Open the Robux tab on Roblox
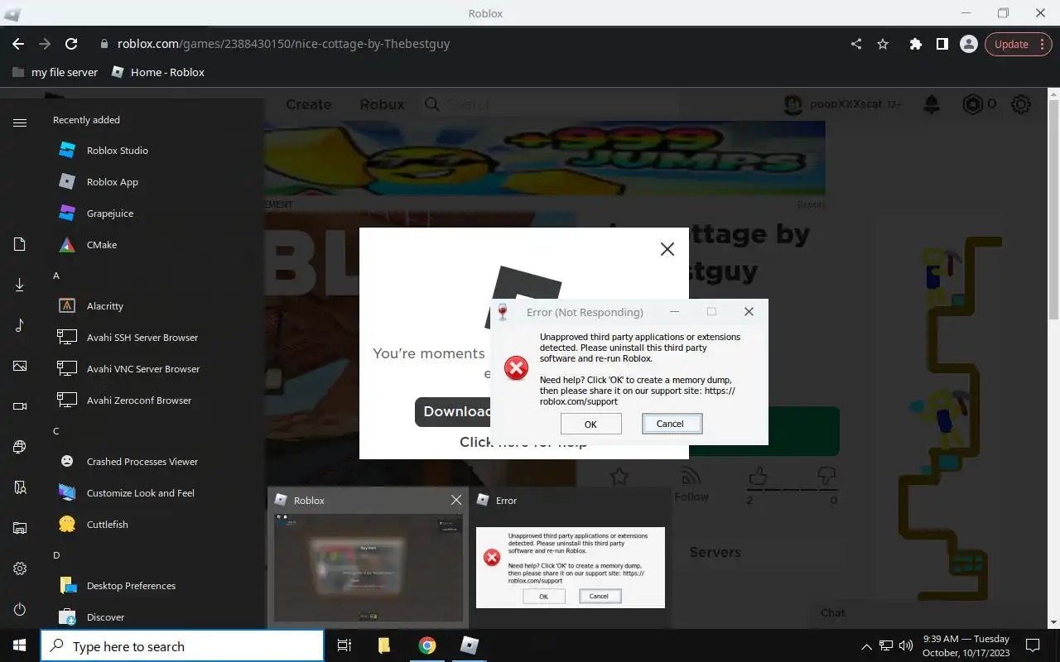Viewport: 1060px width, 662px height. (382, 104)
